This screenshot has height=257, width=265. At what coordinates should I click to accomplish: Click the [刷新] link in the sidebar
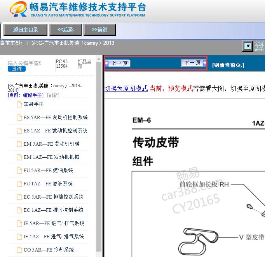pos(53,95)
